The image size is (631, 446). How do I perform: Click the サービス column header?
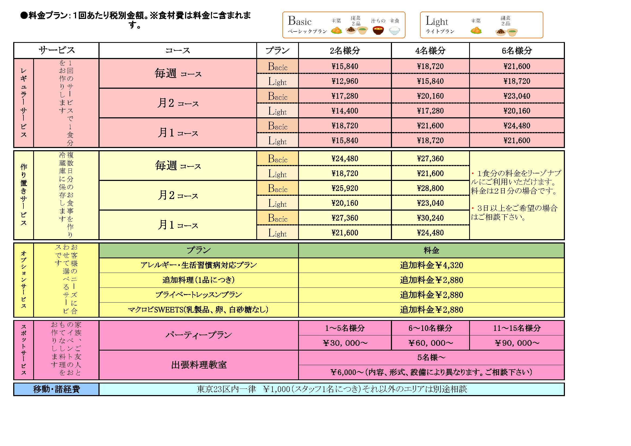tap(56, 50)
